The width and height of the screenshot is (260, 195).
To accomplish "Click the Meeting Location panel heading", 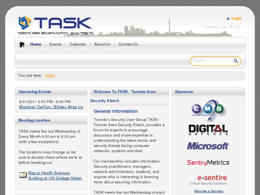I will (x=34, y=120).
